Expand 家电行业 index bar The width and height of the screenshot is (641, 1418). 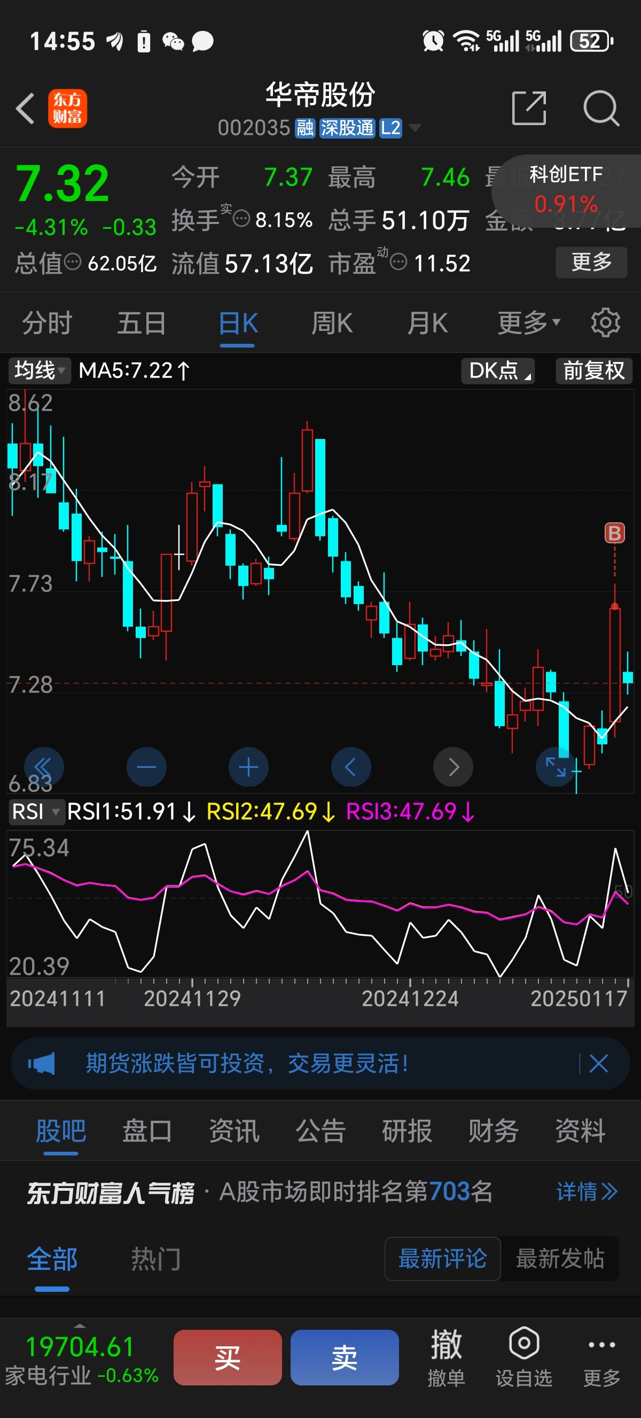click(x=81, y=1359)
